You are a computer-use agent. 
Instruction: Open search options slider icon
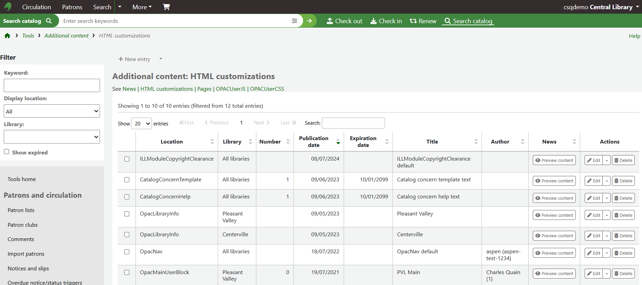click(294, 21)
